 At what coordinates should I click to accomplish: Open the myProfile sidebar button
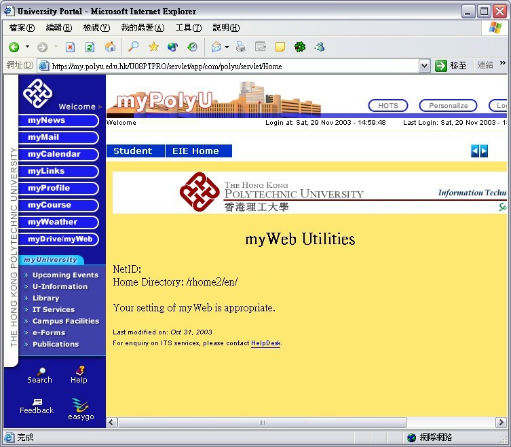58,189
